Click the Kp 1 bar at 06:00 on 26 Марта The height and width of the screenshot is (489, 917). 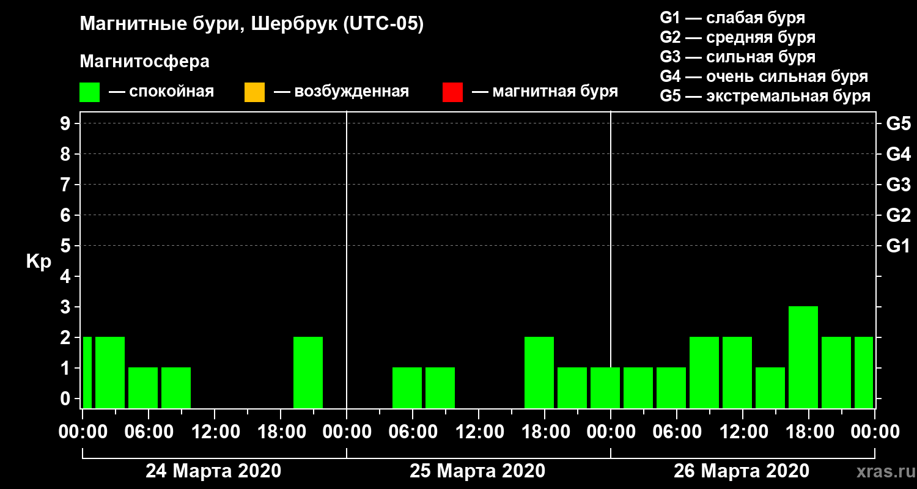(x=671, y=388)
